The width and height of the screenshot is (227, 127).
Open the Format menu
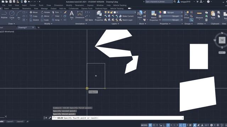click(33, 5)
